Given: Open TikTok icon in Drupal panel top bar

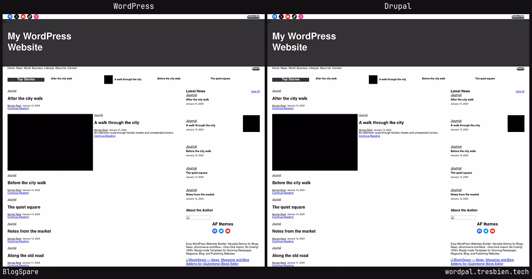Looking at the screenshot, I should [x=294, y=17].
